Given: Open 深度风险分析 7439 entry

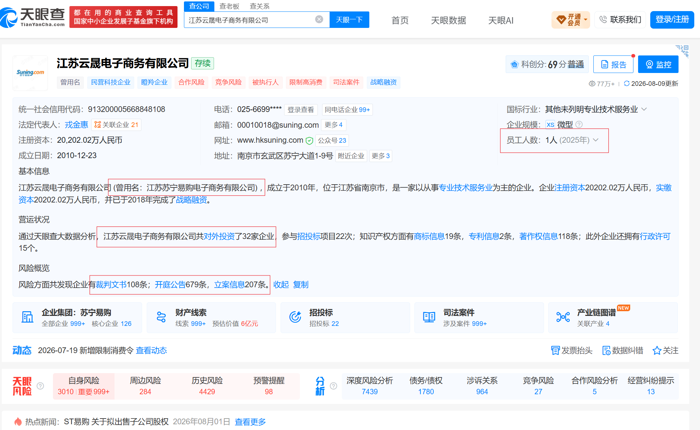Looking at the screenshot, I should pyautogui.click(x=370, y=386).
